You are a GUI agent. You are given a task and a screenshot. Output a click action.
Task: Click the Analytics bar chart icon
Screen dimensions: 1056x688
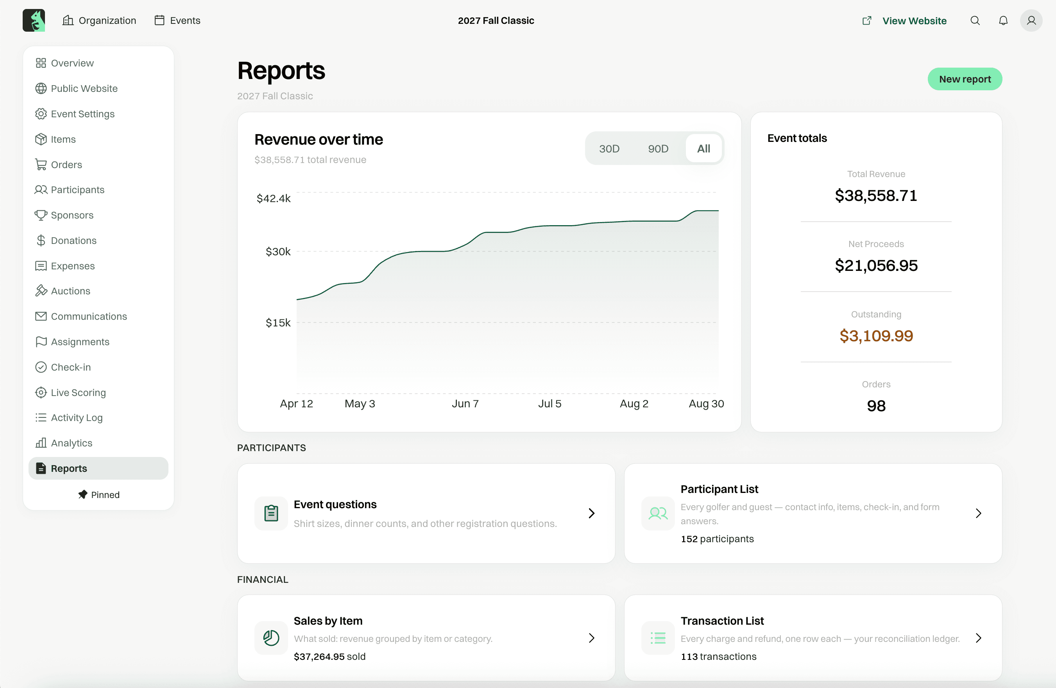click(41, 443)
